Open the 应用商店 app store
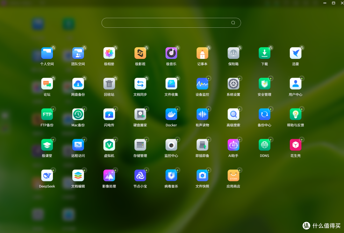The width and height of the screenshot is (344, 233). pyautogui.click(x=233, y=176)
